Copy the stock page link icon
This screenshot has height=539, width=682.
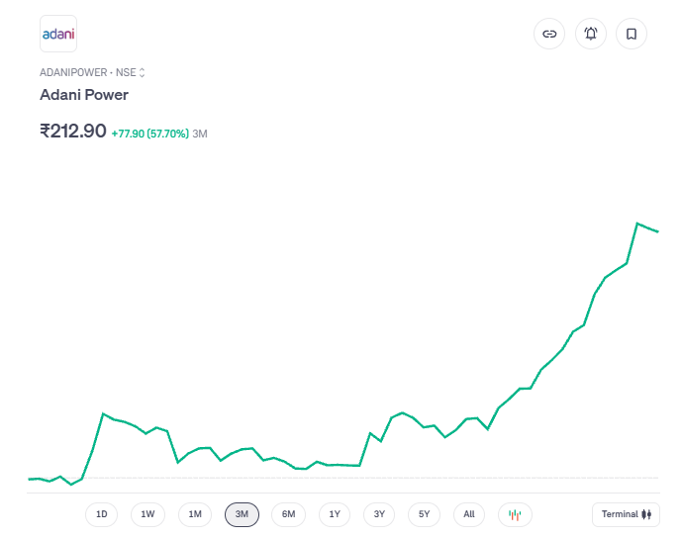(549, 34)
